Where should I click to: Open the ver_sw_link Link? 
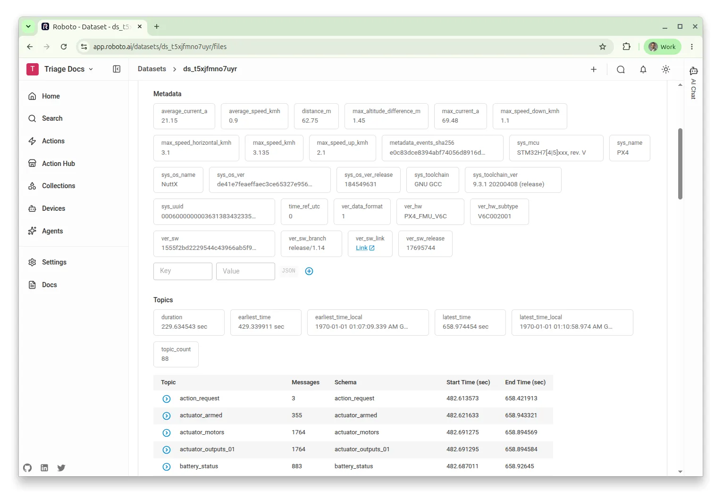(x=365, y=248)
